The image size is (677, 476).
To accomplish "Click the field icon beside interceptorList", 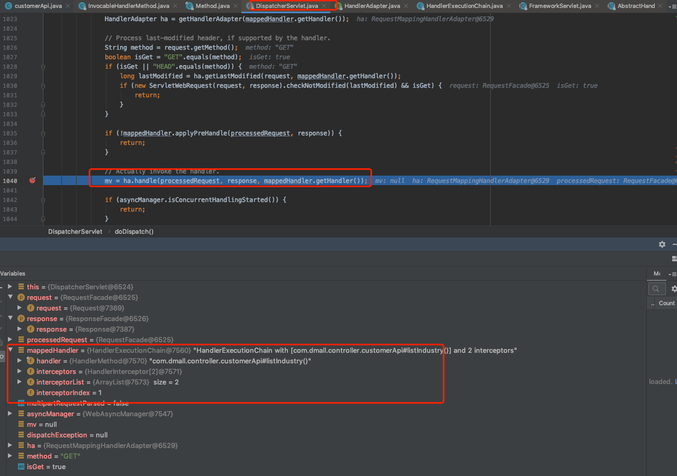I will point(31,382).
